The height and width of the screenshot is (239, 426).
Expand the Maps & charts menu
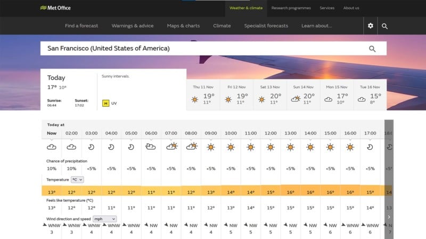183,25
